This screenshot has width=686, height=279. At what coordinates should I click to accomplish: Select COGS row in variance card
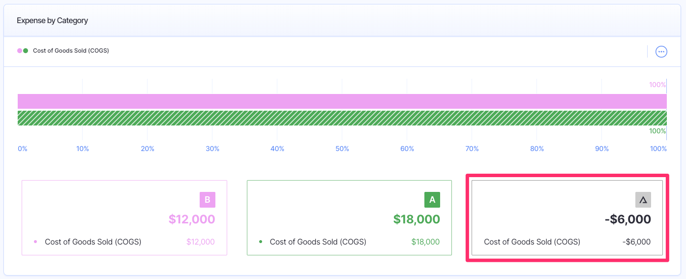(x=567, y=242)
